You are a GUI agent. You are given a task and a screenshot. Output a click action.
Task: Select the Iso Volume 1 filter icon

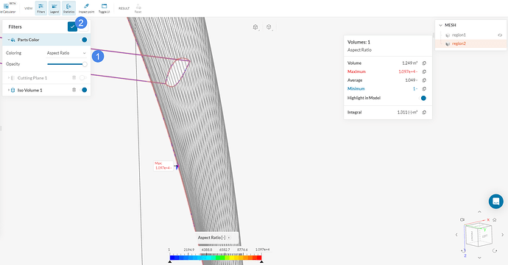click(13, 90)
